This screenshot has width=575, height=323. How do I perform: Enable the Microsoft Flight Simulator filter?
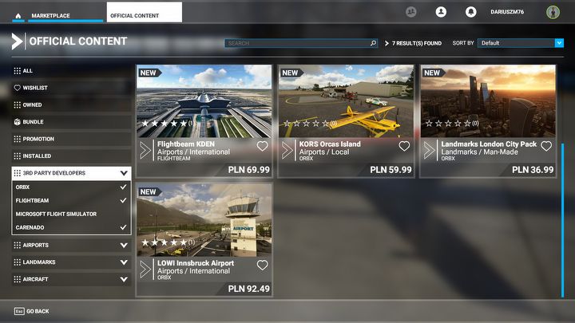(71, 214)
